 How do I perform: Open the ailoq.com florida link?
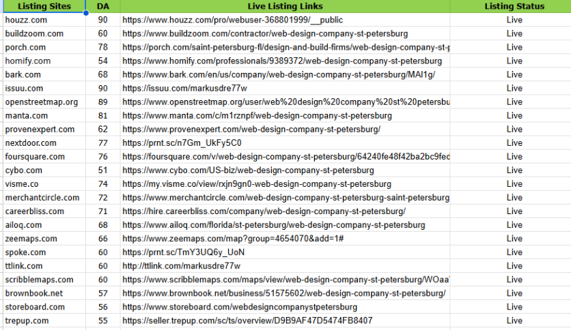[x=273, y=225]
